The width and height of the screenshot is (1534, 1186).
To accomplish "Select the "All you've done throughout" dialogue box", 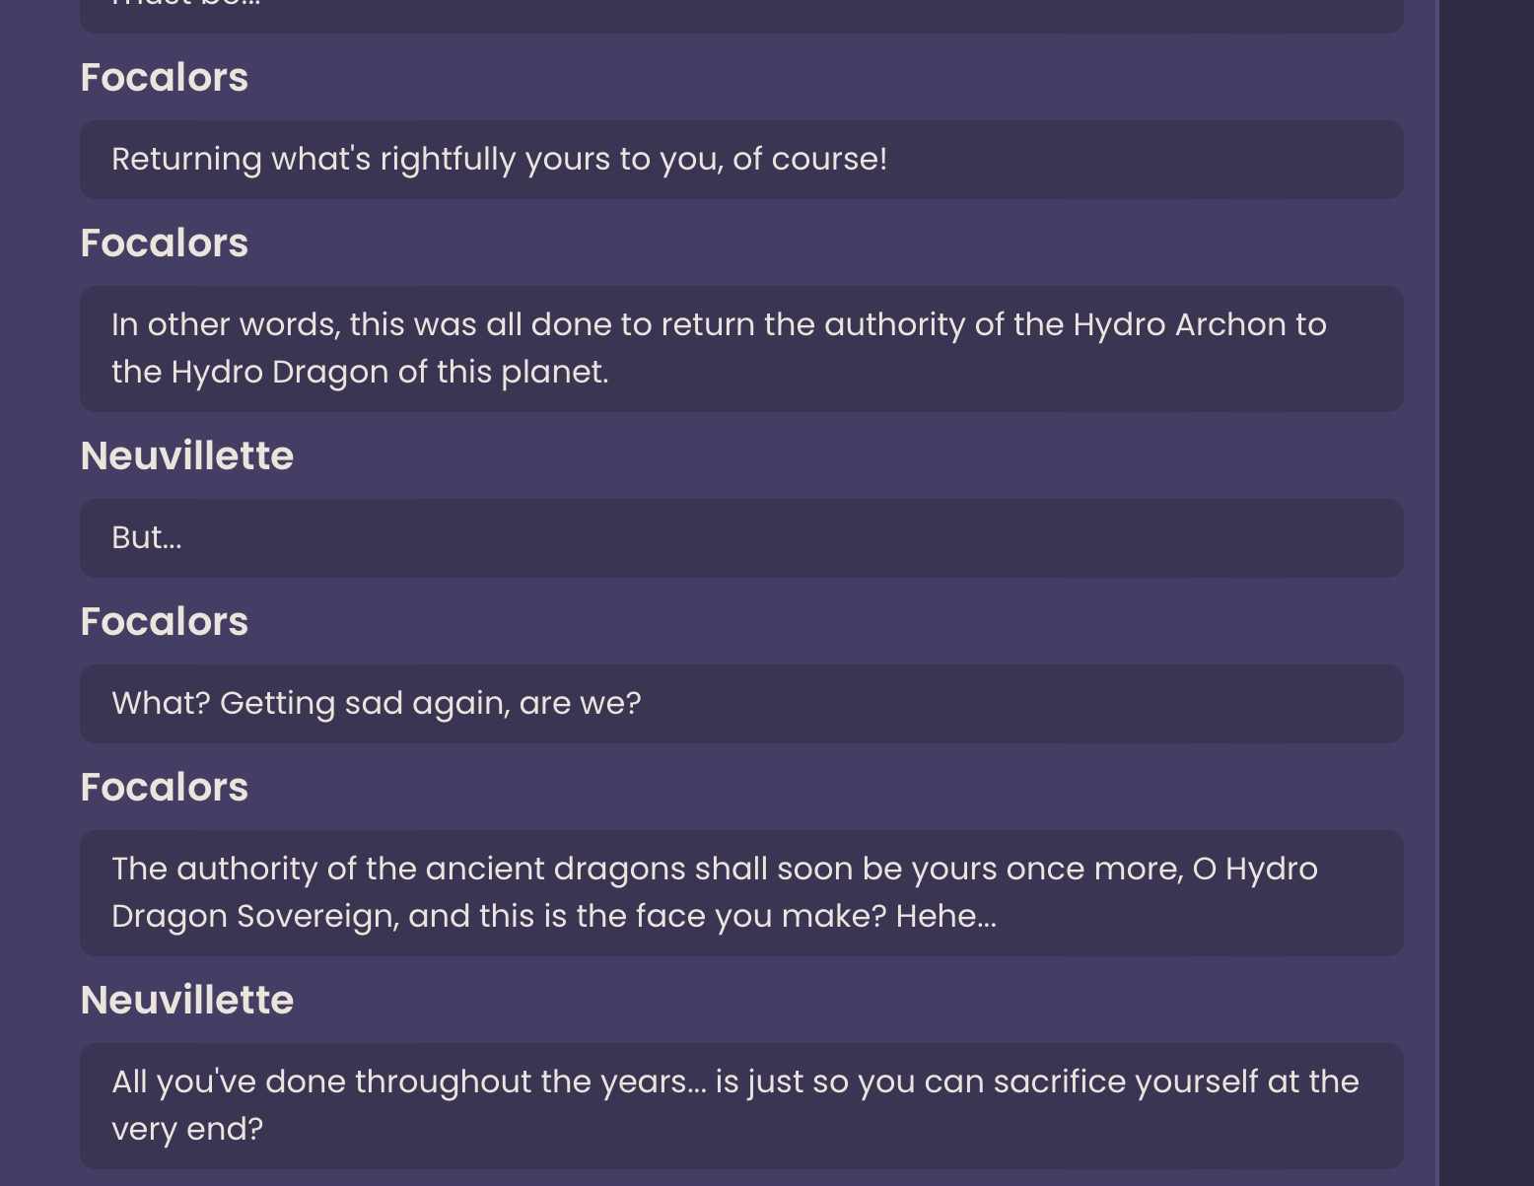I will pos(741,1106).
